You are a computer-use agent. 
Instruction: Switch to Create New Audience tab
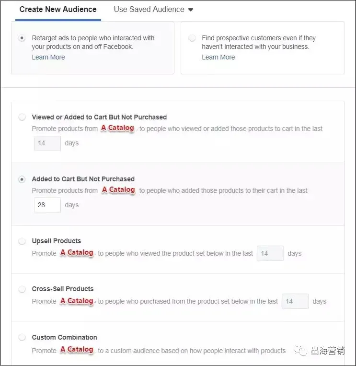(x=58, y=9)
